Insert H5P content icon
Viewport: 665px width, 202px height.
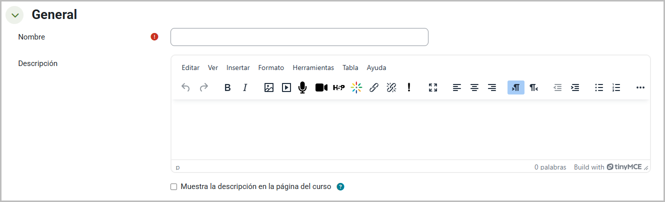tap(338, 88)
